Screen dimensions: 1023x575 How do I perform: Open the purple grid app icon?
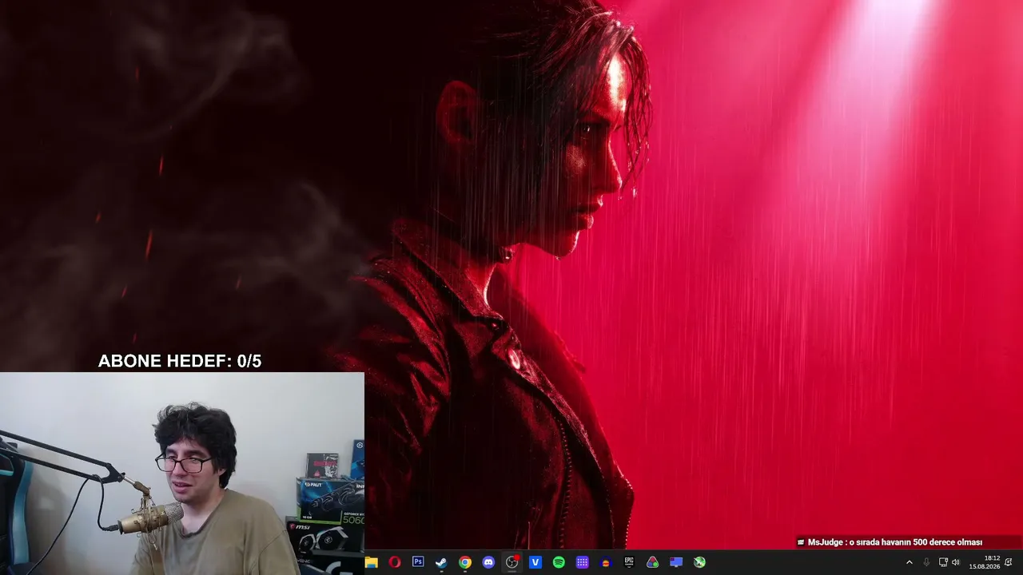(583, 562)
